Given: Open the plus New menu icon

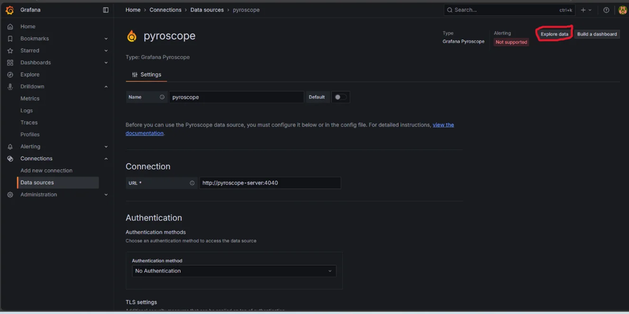Looking at the screenshot, I should [583, 10].
